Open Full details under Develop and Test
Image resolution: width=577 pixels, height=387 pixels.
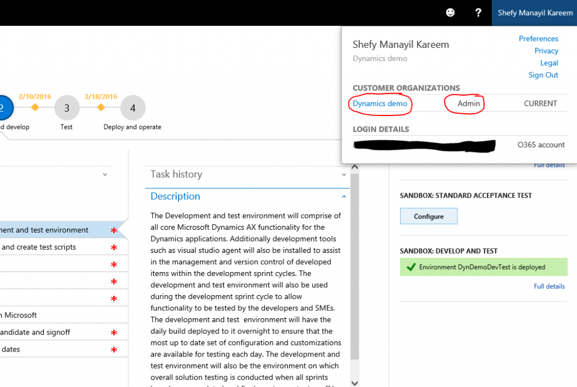point(549,286)
